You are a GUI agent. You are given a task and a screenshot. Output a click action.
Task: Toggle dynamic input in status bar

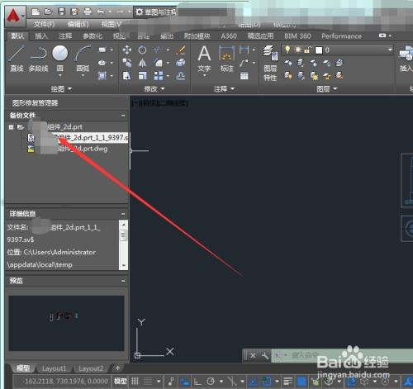(185, 382)
